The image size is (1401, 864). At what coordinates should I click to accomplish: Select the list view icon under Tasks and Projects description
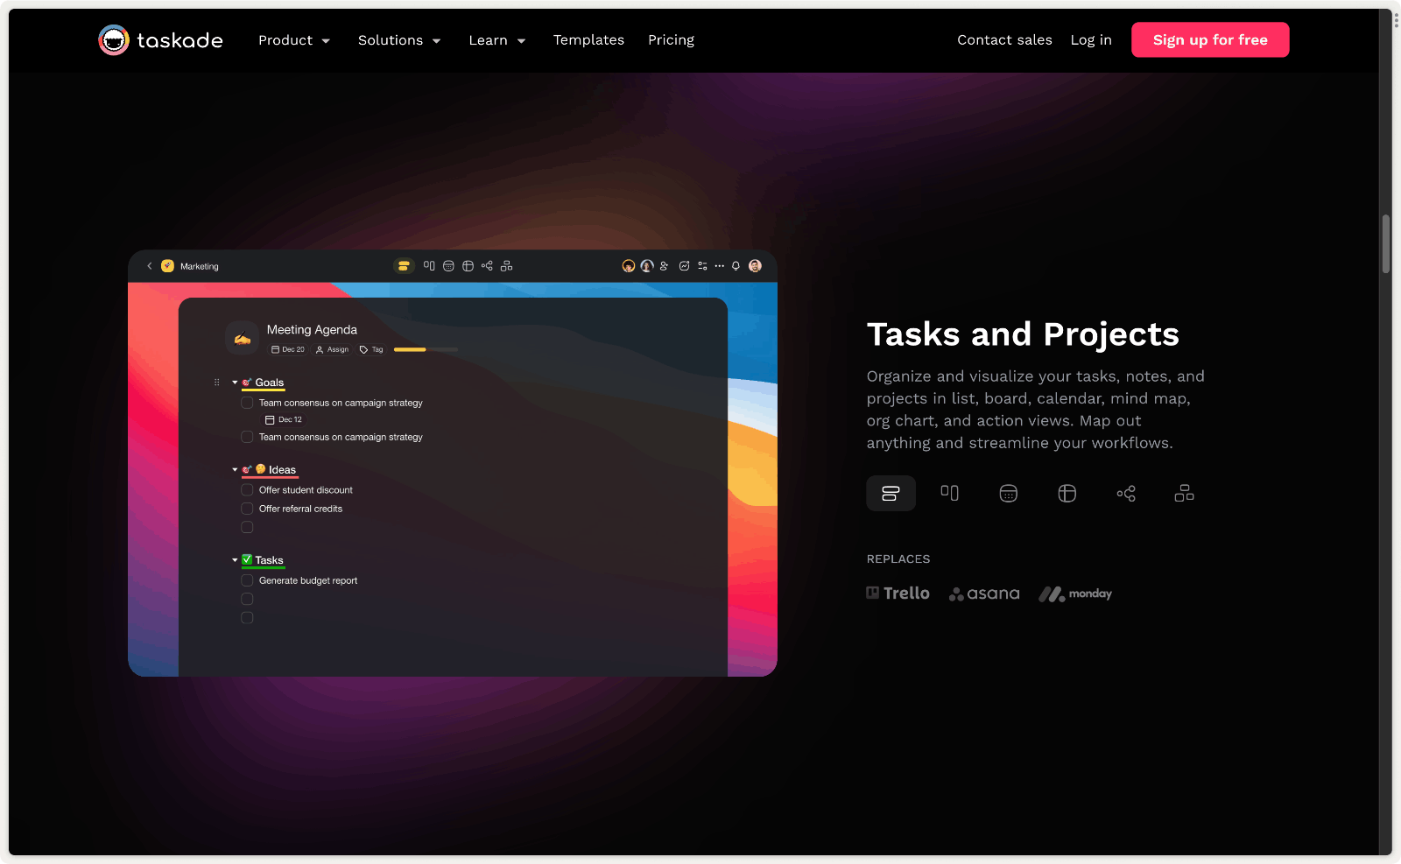pyautogui.click(x=891, y=494)
